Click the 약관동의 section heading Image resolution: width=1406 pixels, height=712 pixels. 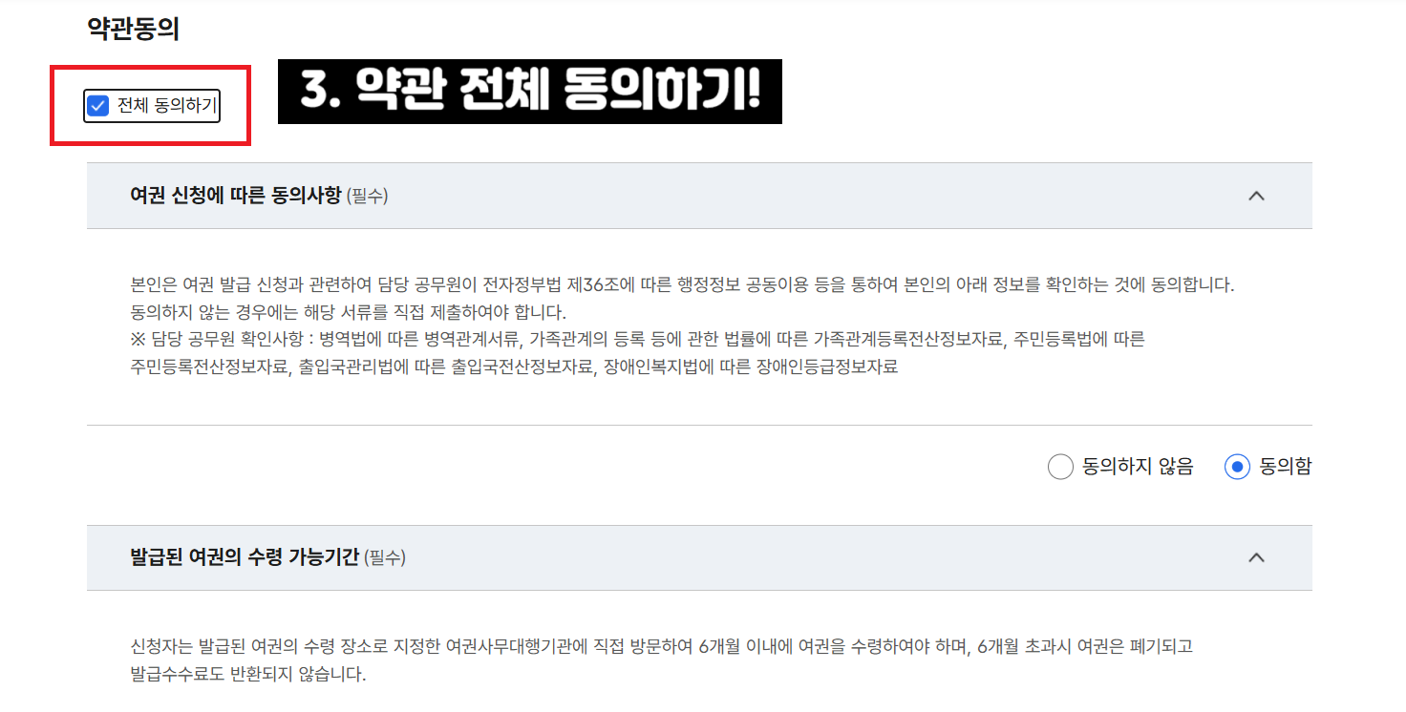pos(133,29)
